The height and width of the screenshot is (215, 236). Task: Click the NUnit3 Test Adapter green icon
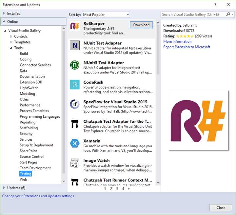click(x=75, y=65)
